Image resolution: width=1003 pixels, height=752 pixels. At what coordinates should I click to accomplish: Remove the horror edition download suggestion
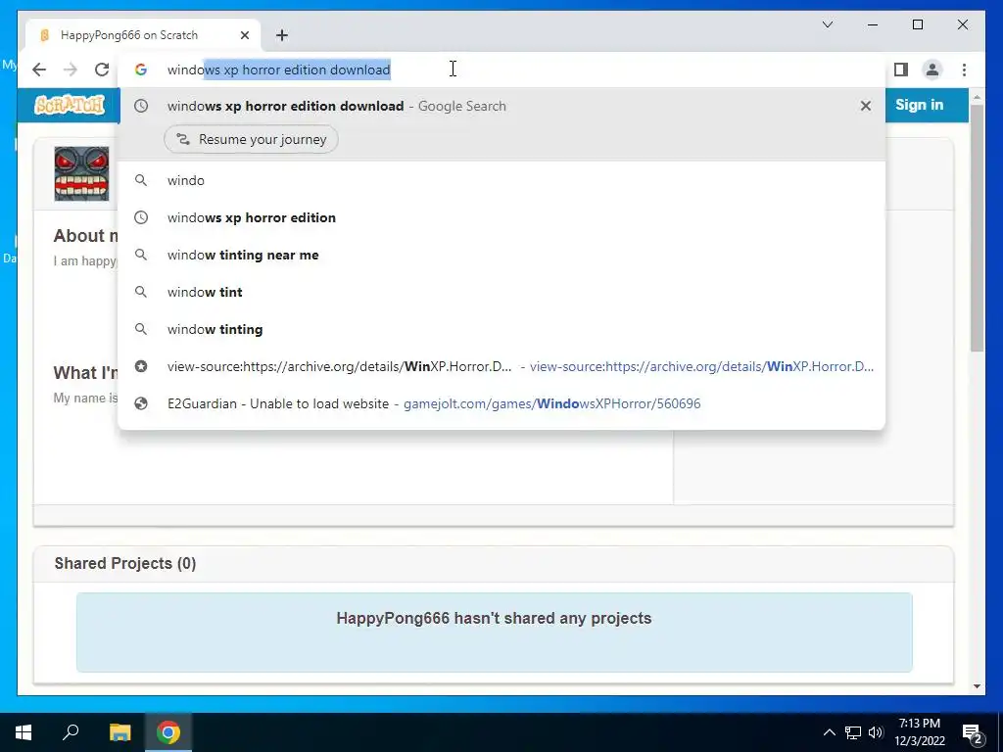pos(866,106)
